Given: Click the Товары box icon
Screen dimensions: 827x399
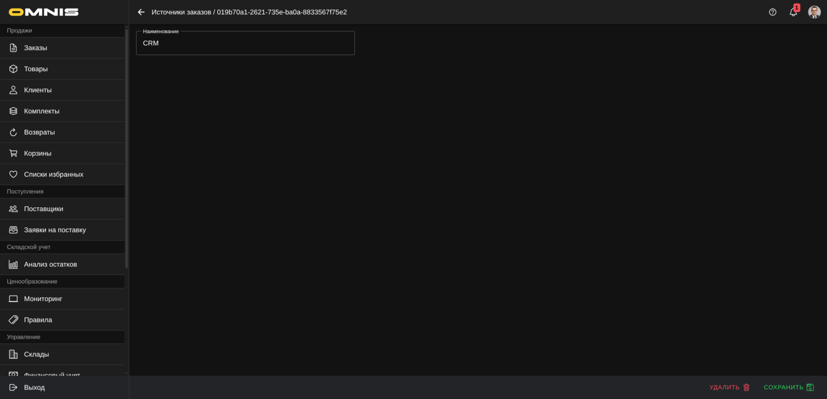Looking at the screenshot, I should [x=13, y=69].
